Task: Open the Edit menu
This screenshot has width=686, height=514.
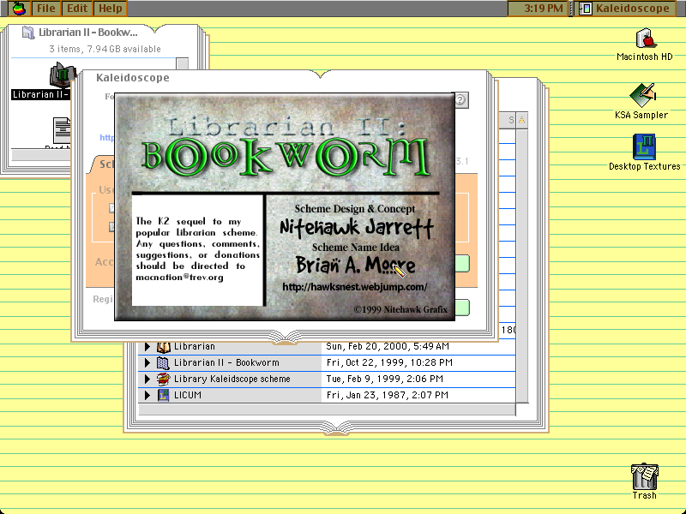Action: click(77, 9)
